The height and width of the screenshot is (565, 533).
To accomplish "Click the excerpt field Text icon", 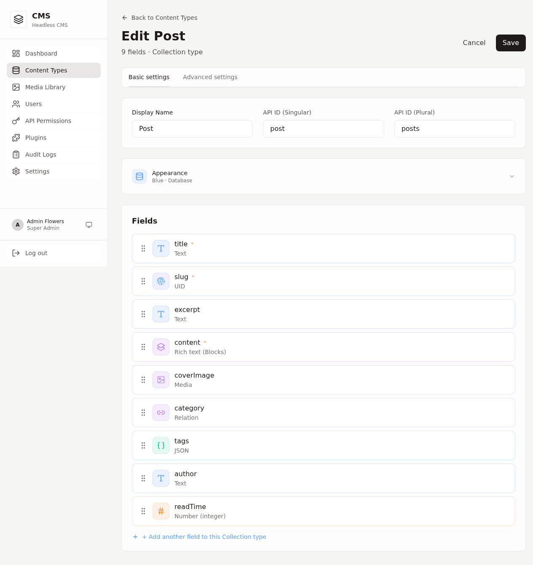I will (161, 314).
